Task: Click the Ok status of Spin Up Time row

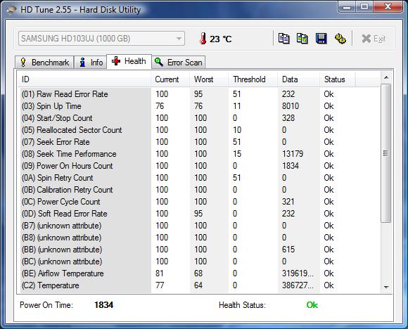Action: pos(329,106)
